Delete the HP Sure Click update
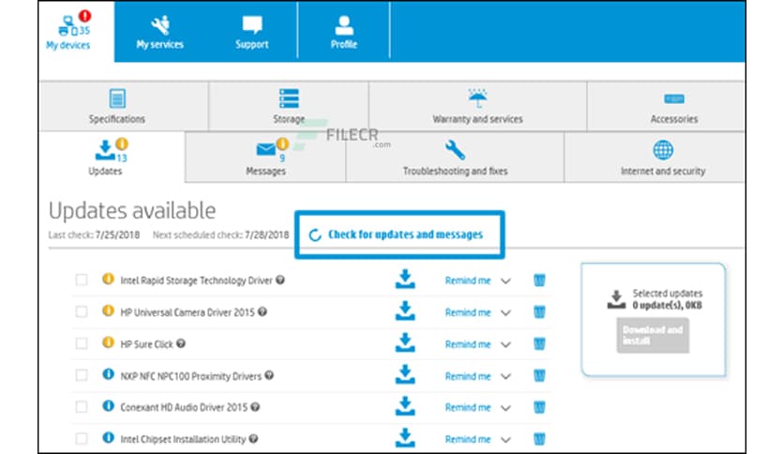The image size is (784, 454). [x=539, y=344]
